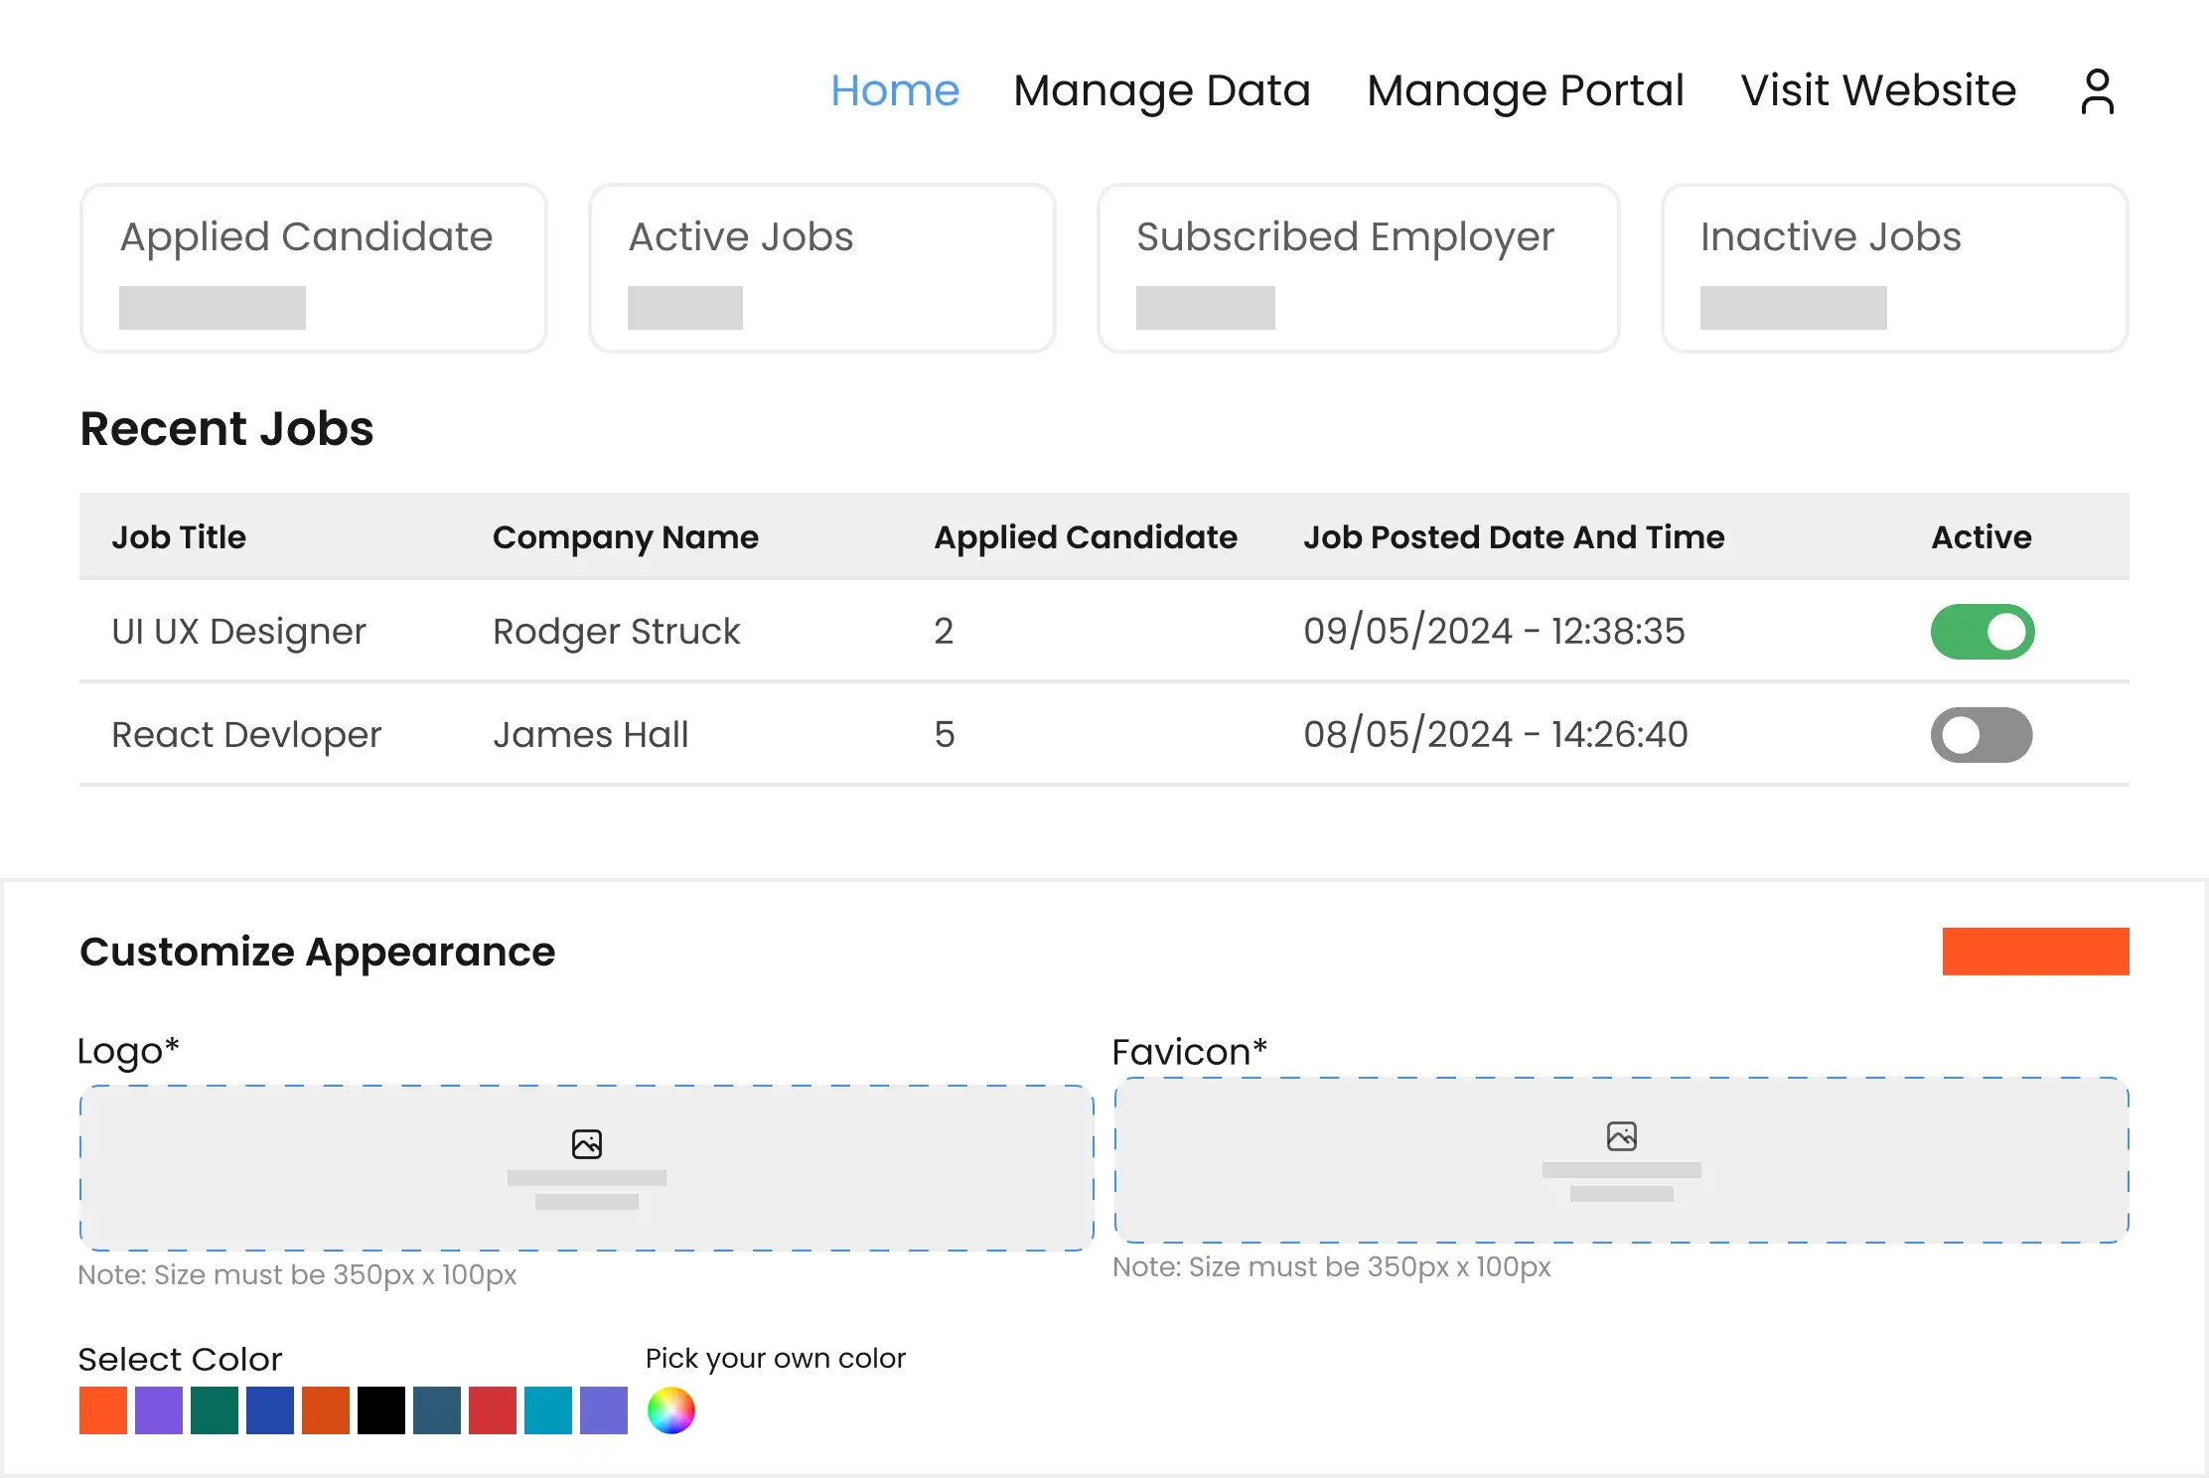Select the slate blue color swatch
Image resolution: width=2209 pixels, height=1478 pixels.
click(437, 1410)
